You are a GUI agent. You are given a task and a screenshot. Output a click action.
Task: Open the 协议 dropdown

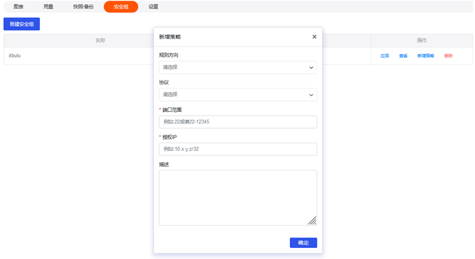[238, 95]
